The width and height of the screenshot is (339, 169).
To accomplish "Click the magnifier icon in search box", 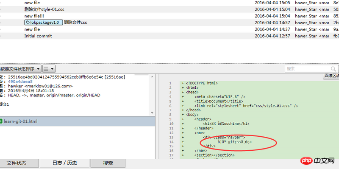I will [x=333, y=69].
